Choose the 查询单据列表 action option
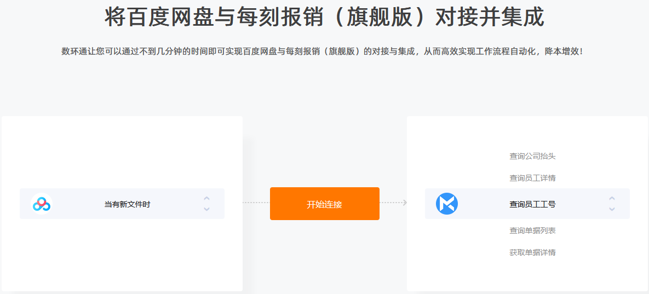Image resolution: width=649 pixels, height=294 pixels. [532, 230]
